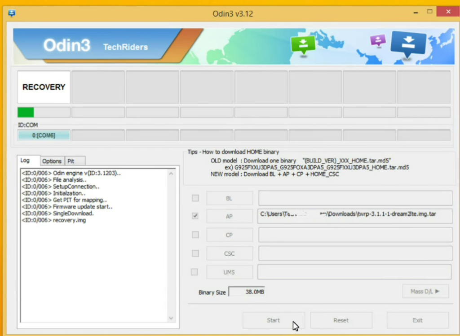460x336 pixels.
Task: Click log line 'Initialzation..'
Action: coord(53,193)
